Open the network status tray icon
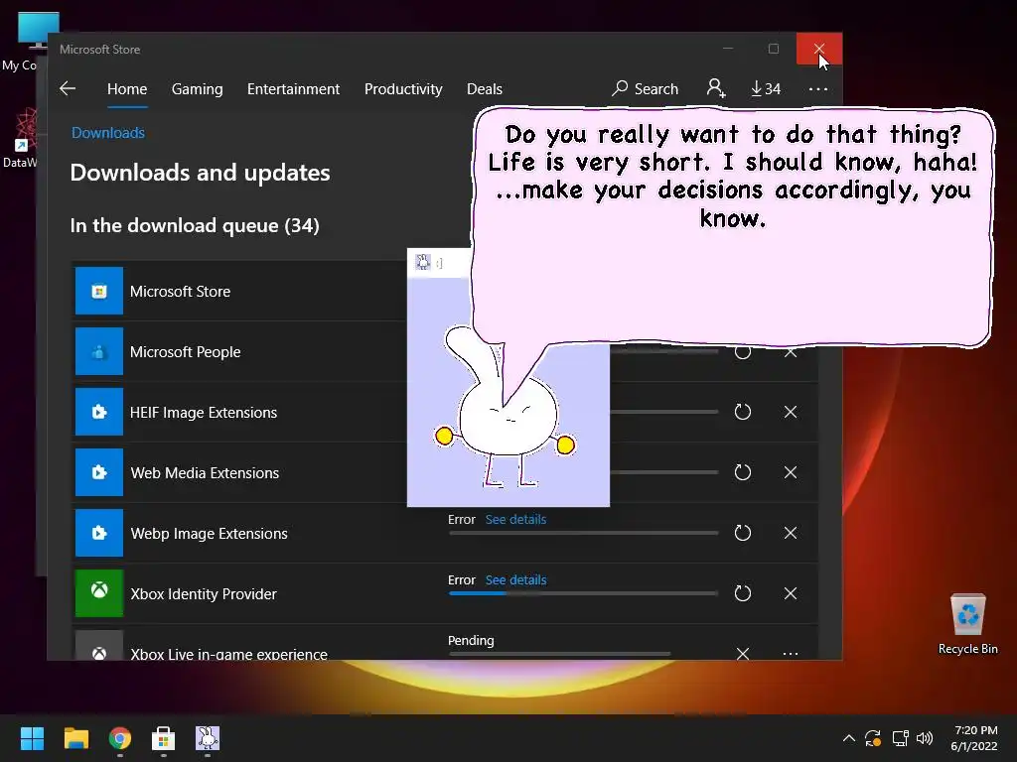Image resolution: width=1017 pixels, height=762 pixels. point(900,738)
